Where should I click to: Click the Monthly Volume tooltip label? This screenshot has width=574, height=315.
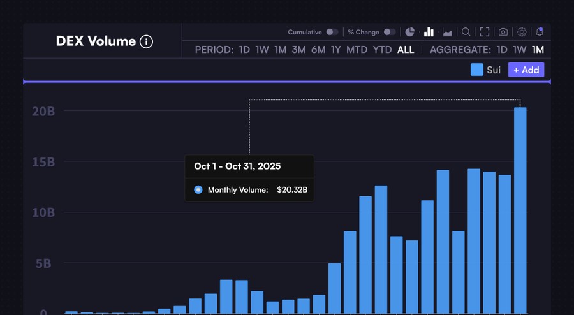coord(238,190)
